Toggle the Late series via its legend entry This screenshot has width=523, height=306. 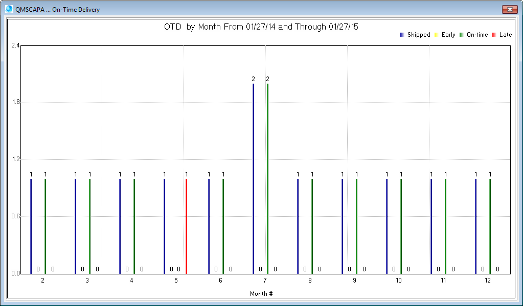coord(500,35)
